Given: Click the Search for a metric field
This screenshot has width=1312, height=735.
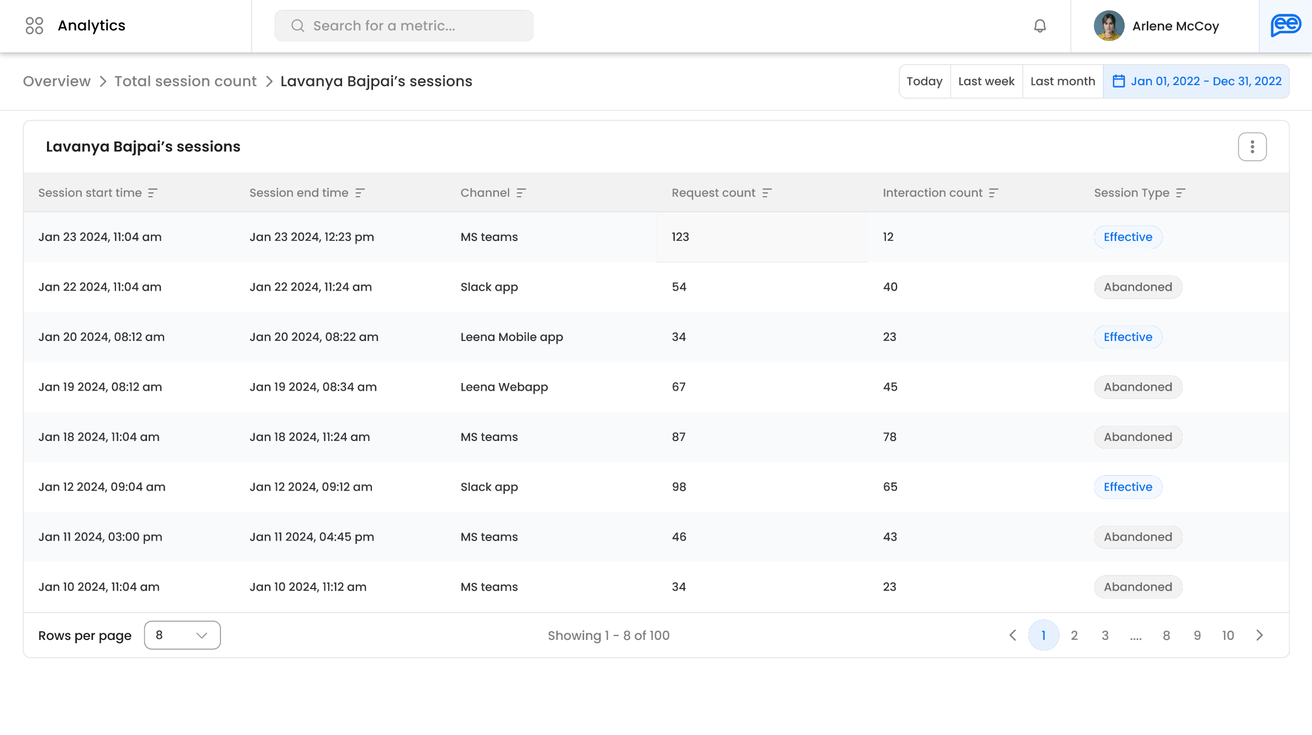Looking at the screenshot, I should pyautogui.click(x=404, y=26).
